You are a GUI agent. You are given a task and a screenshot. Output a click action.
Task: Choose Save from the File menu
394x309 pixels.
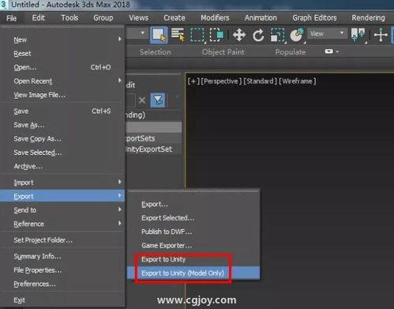tap(62, 111)
